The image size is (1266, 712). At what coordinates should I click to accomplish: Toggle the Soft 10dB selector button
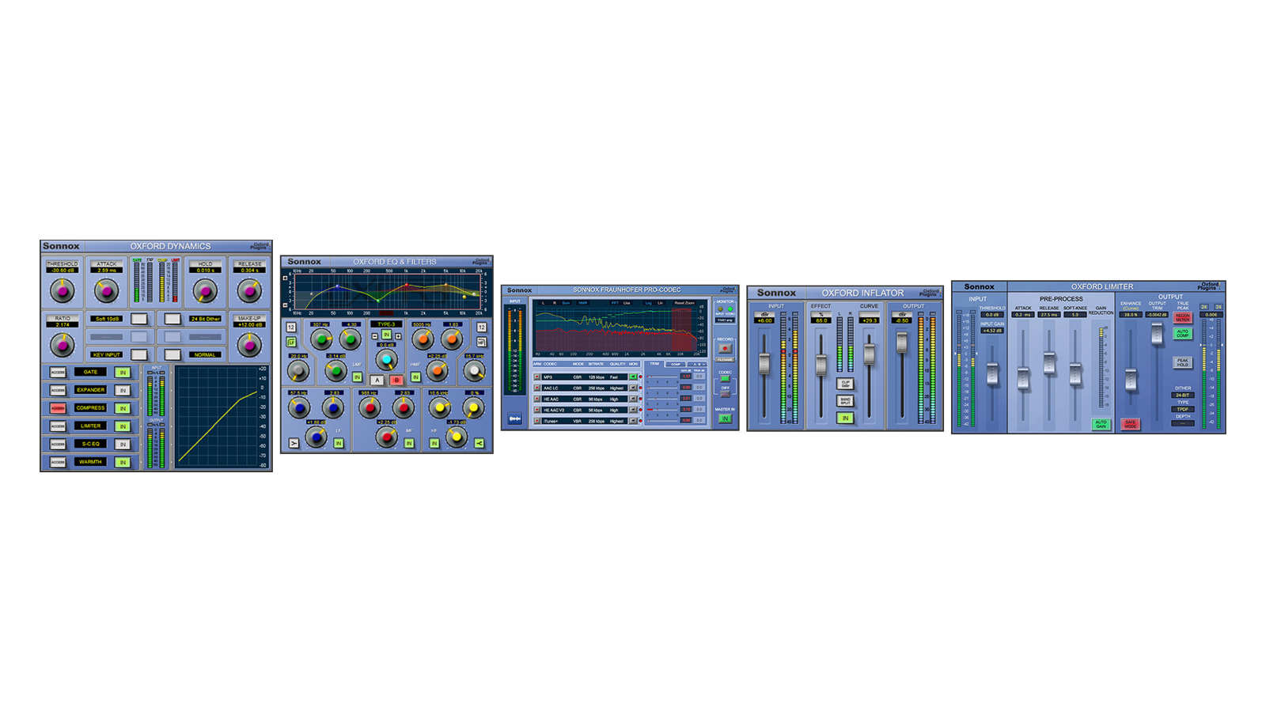139,319
